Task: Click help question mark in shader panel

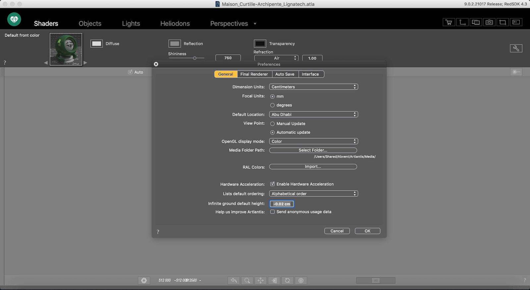Action: [5, 63]
